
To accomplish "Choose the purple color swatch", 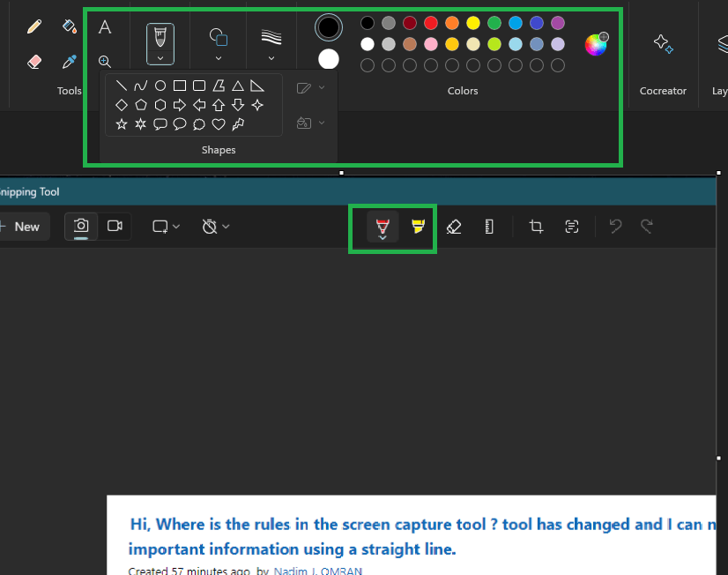I will (558, 23).
